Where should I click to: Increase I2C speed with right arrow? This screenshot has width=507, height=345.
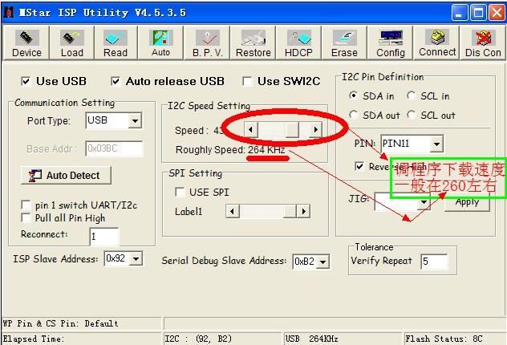315,130
